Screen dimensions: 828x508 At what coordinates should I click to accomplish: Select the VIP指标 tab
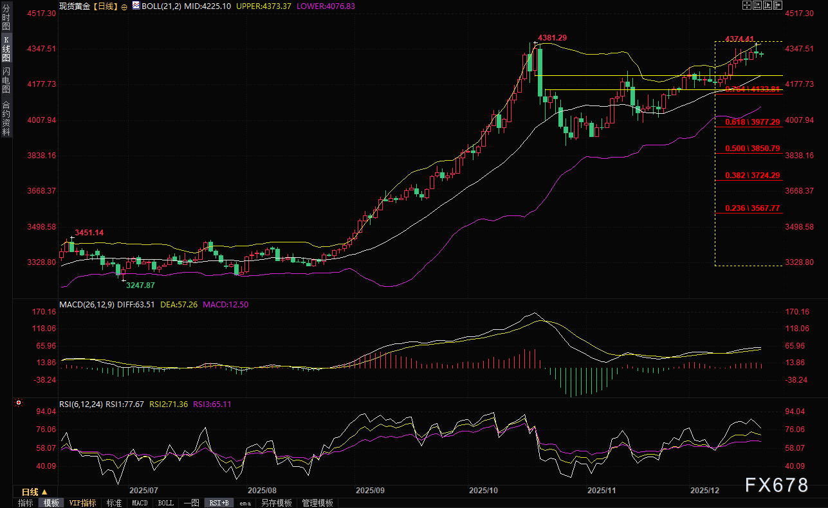coord(82,503)
